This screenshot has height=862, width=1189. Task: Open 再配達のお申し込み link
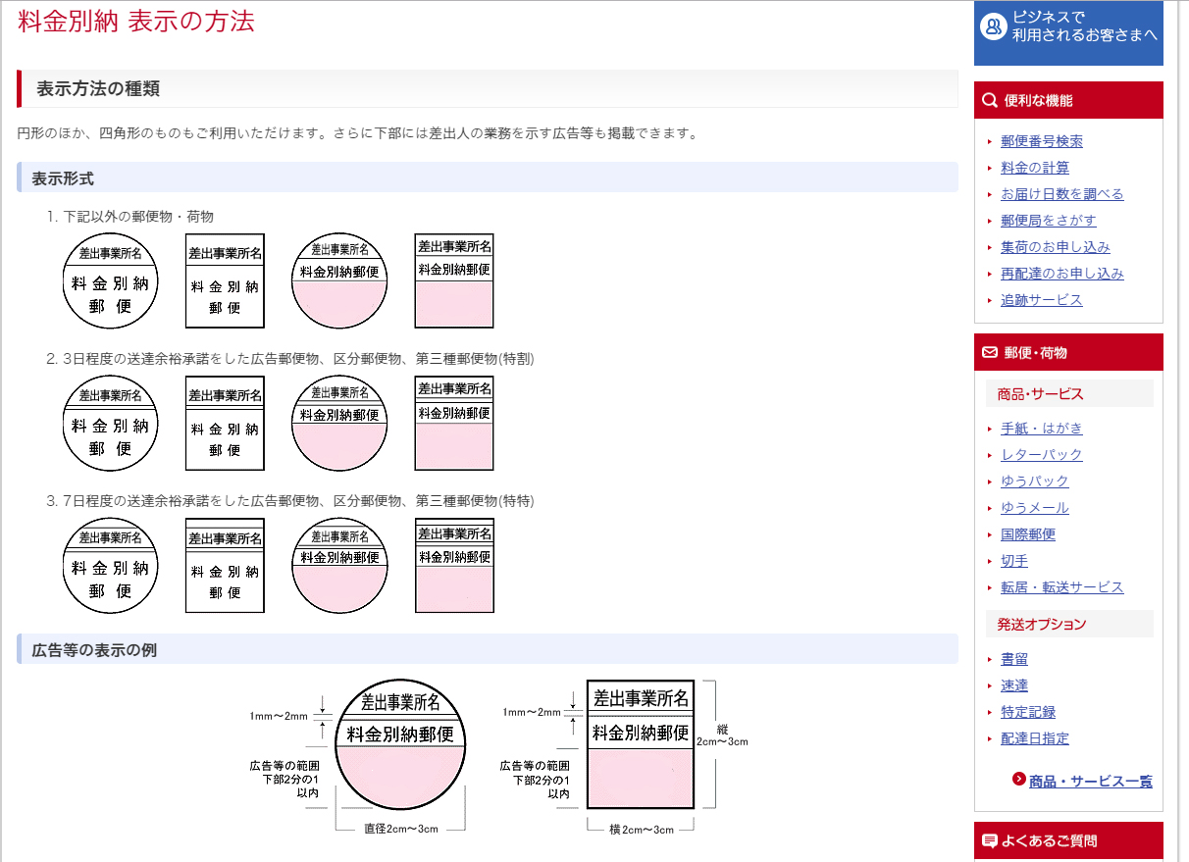click(1061, 274)
